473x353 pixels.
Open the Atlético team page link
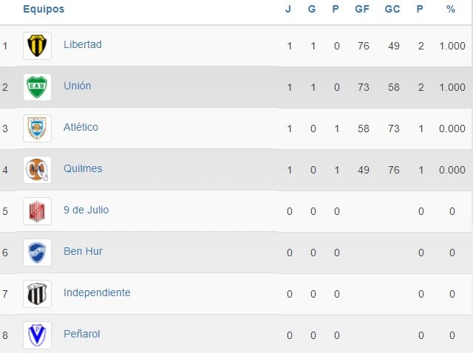pyautogui.click(x=81, y=127)
